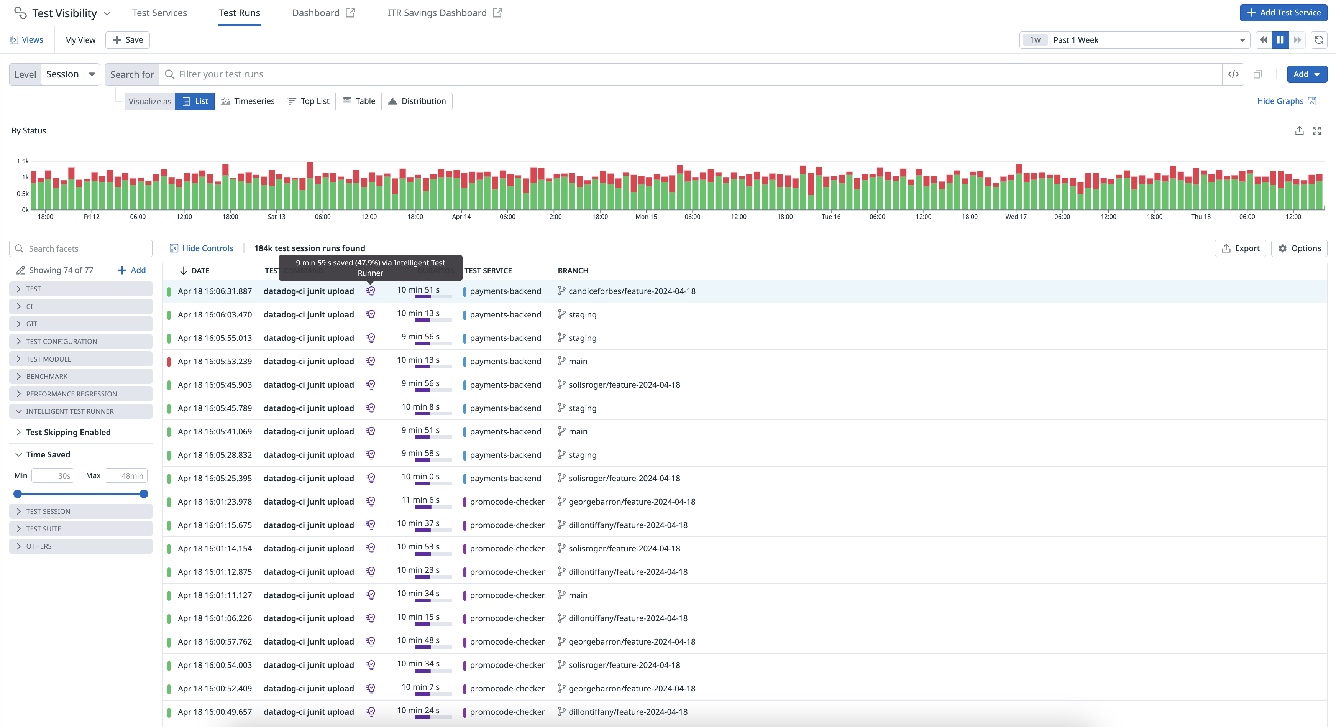Click the Time Saved Max input field
Screen dimensions: 1336x727
[126, 476]
